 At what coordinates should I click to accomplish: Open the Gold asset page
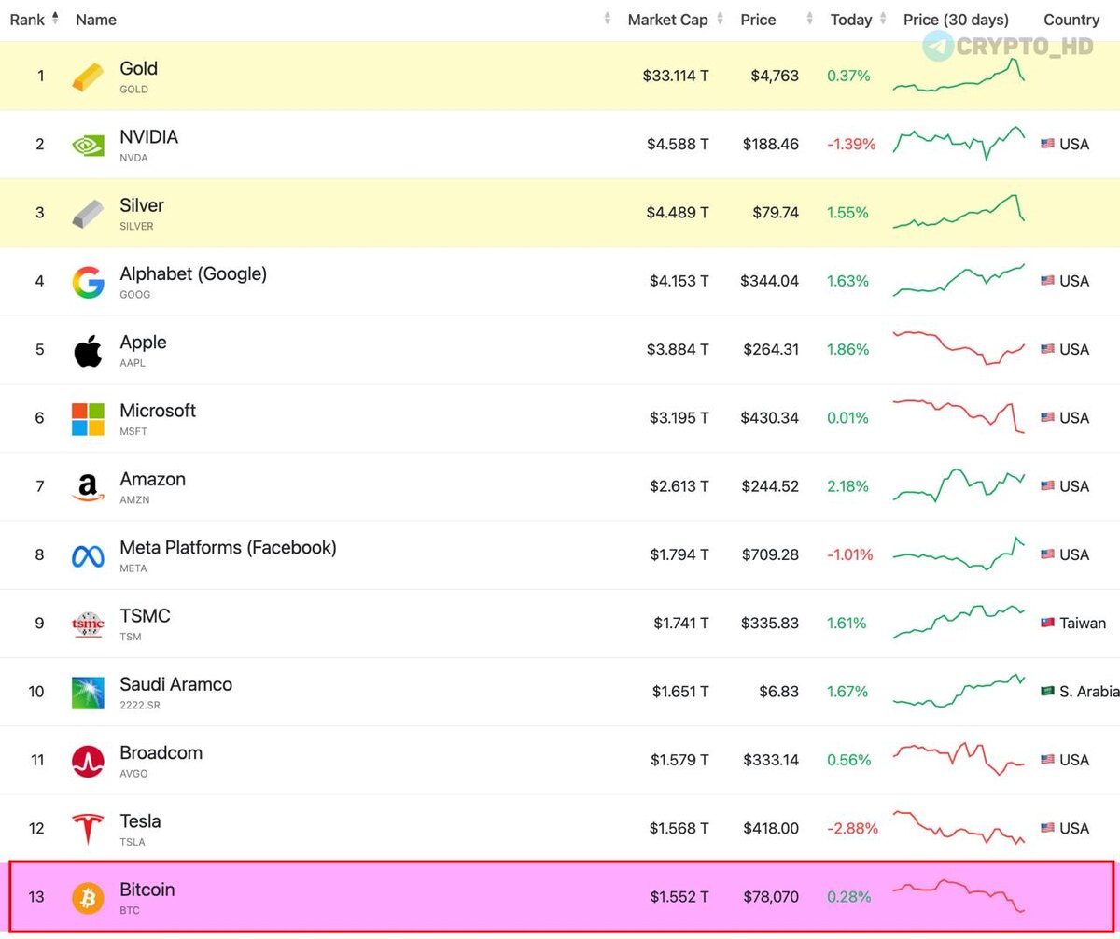click(138, 68)
